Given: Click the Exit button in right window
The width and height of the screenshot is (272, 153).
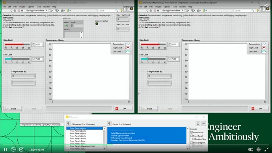Looking at the screenshot, I should coord(259,108).
